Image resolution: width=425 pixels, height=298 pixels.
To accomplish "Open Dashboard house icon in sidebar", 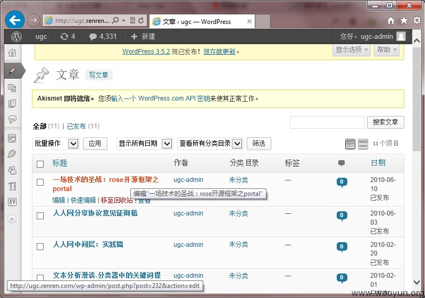I will click(x=12, y=52).
